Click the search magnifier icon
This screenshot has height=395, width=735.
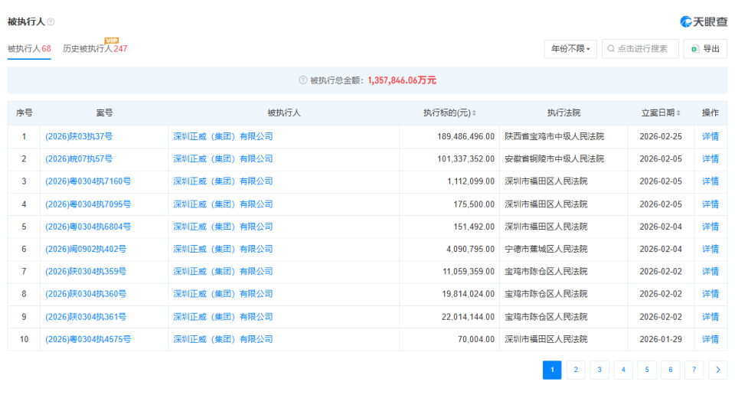(611, 49)
